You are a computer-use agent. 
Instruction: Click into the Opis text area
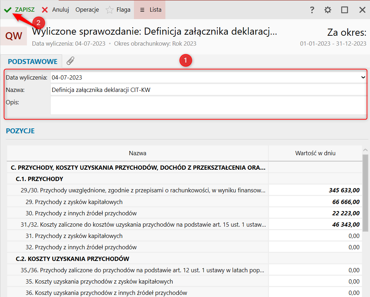pyautogui.click(x=208, y=105)
